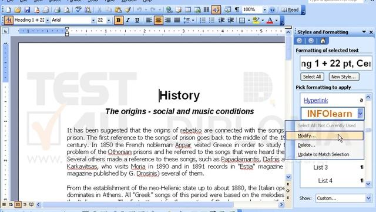Click Select All: Not Currently Used
The width and height of the screenshot is (376, 212).
click(325, 125)
